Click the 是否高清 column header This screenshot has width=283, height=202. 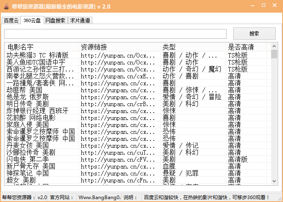click(247, 47)
